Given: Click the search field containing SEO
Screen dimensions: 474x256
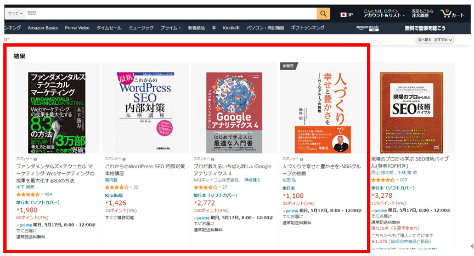Looking at the screenshot, I should [x=171, y=13].
